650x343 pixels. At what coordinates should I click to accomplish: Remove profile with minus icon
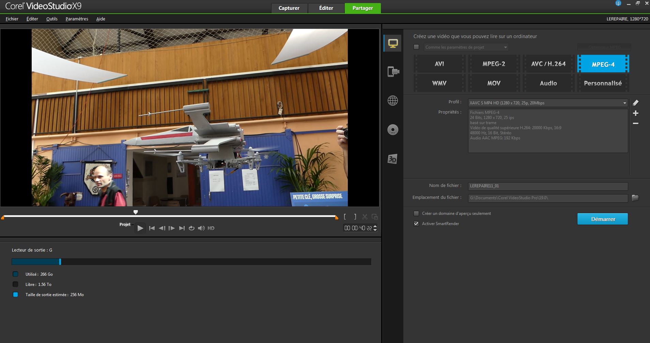[636, 123]
